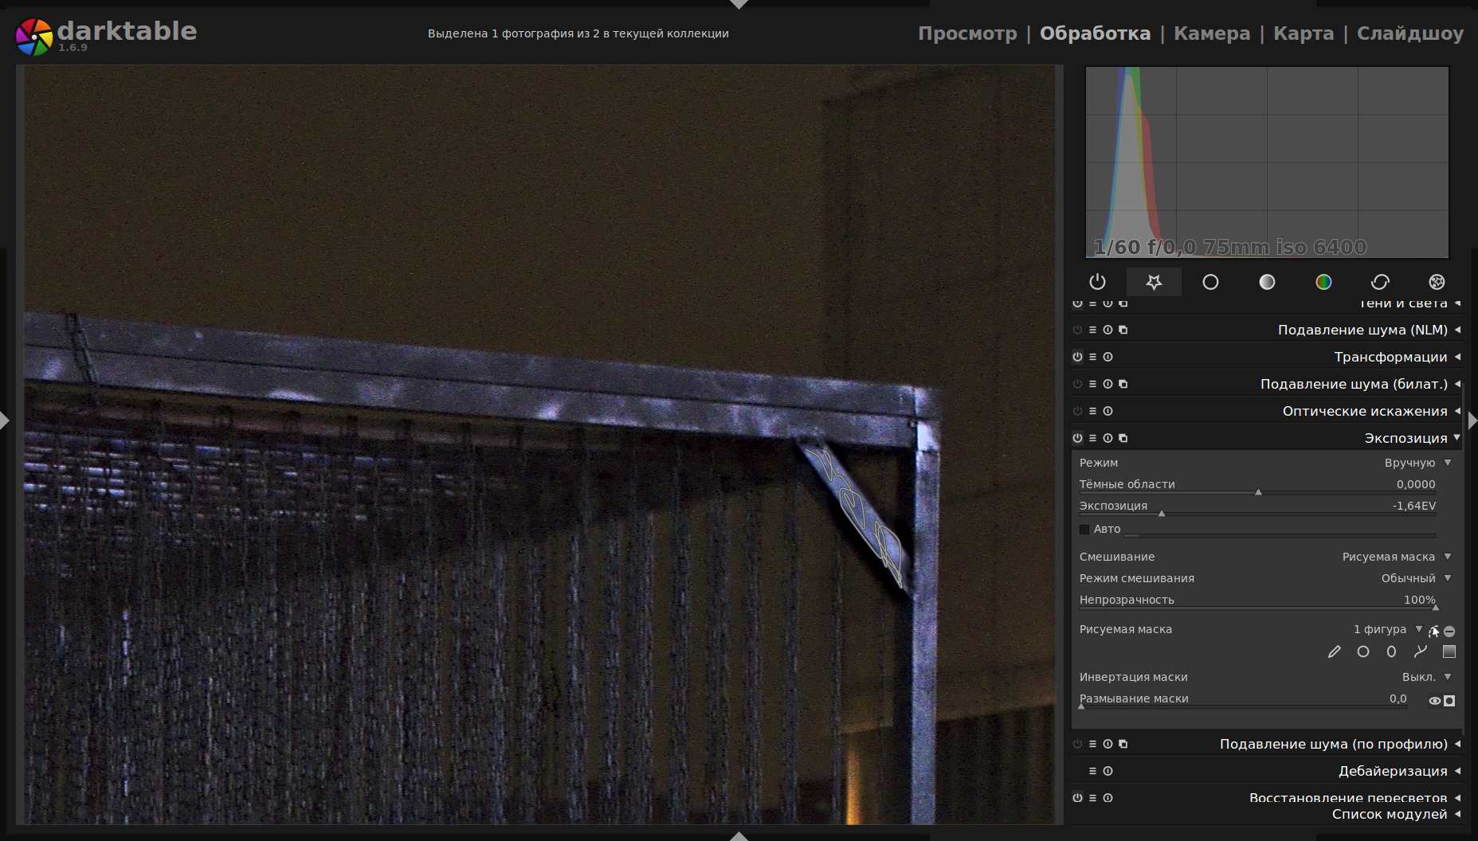Screen dimensions: 1478x841
Task: Show active modules group (power icon)
Action: click(x=1097, y=282)
